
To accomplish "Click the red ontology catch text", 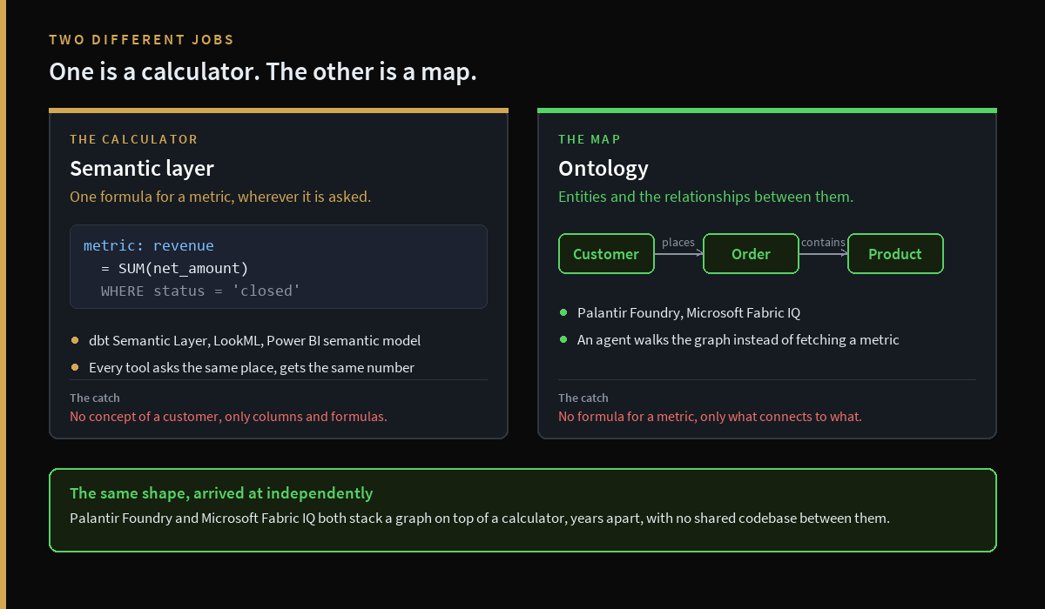I will (x=710, y=417).
